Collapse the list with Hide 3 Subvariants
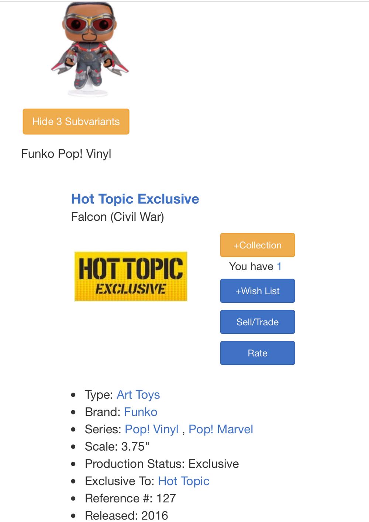Image resolution: width=369 pixels, height=522 pixels. point(76,122)
